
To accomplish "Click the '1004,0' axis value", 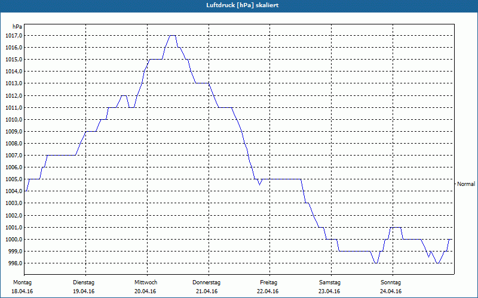I will 14,191.
